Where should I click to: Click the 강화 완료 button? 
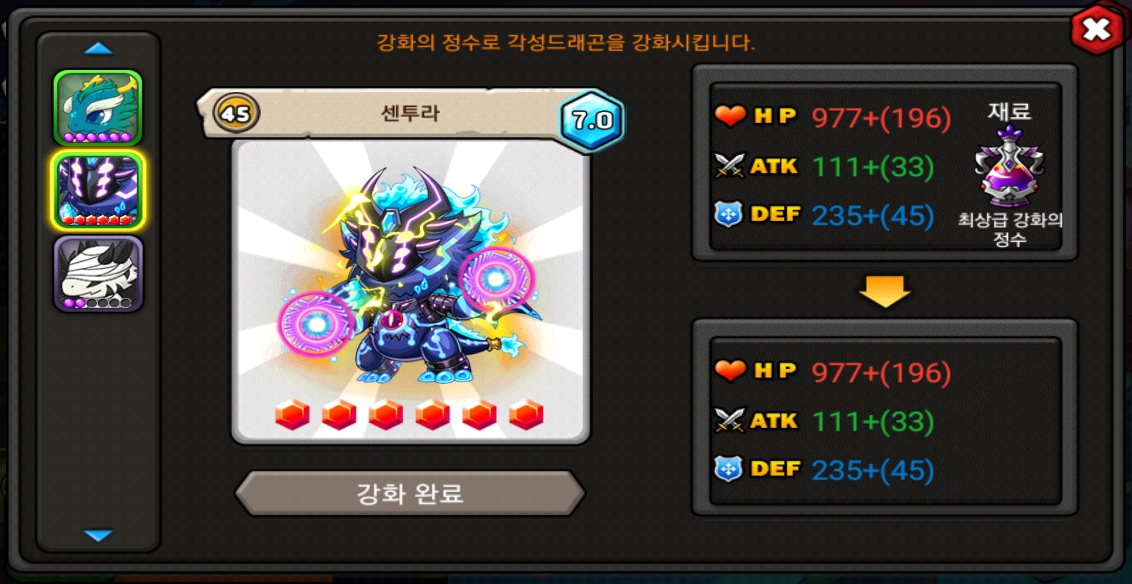(410, 493)
